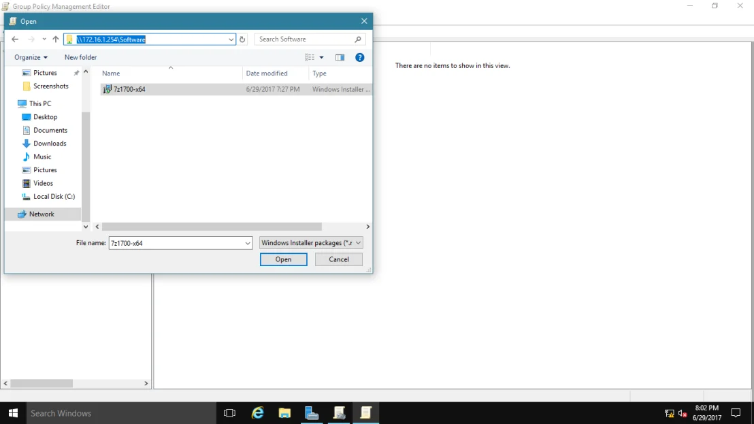Open the view options dropdown arrow
The height and width of the screenshot is (424, 754).
pos(322,57)
